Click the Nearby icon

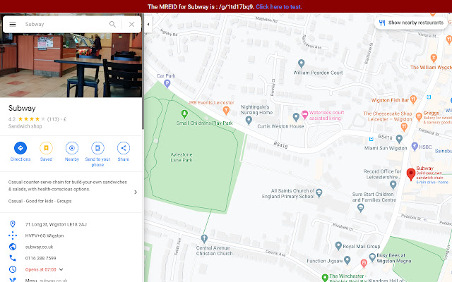click(72, 148)
